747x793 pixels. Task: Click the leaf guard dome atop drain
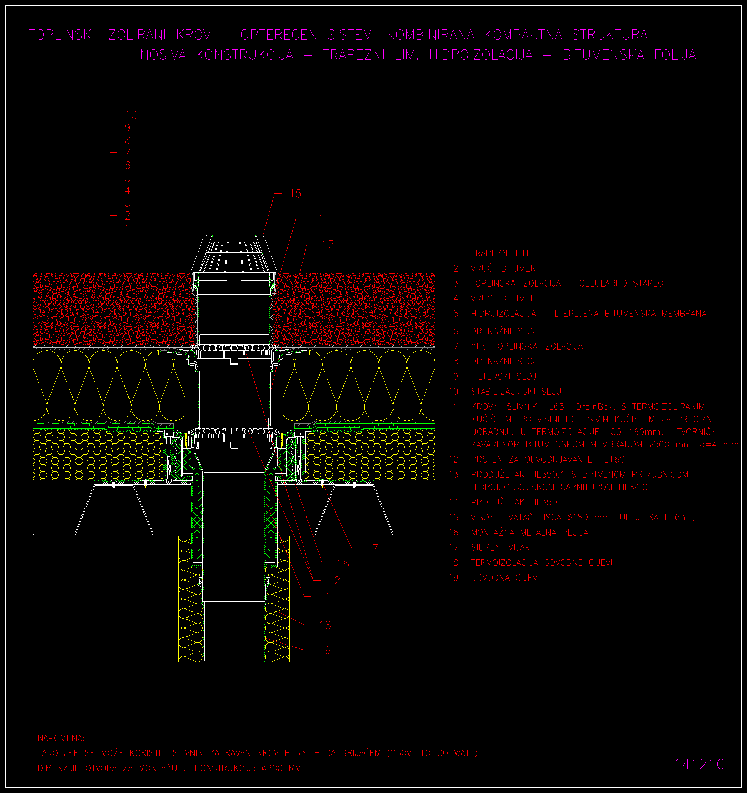pos(234,254)
